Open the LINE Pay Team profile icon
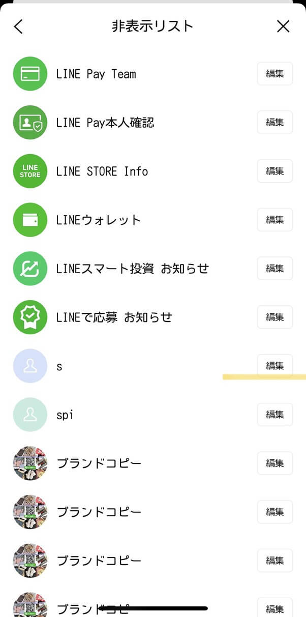The height and width of the screenshot is (617, 306). click(x=29, y=74)
